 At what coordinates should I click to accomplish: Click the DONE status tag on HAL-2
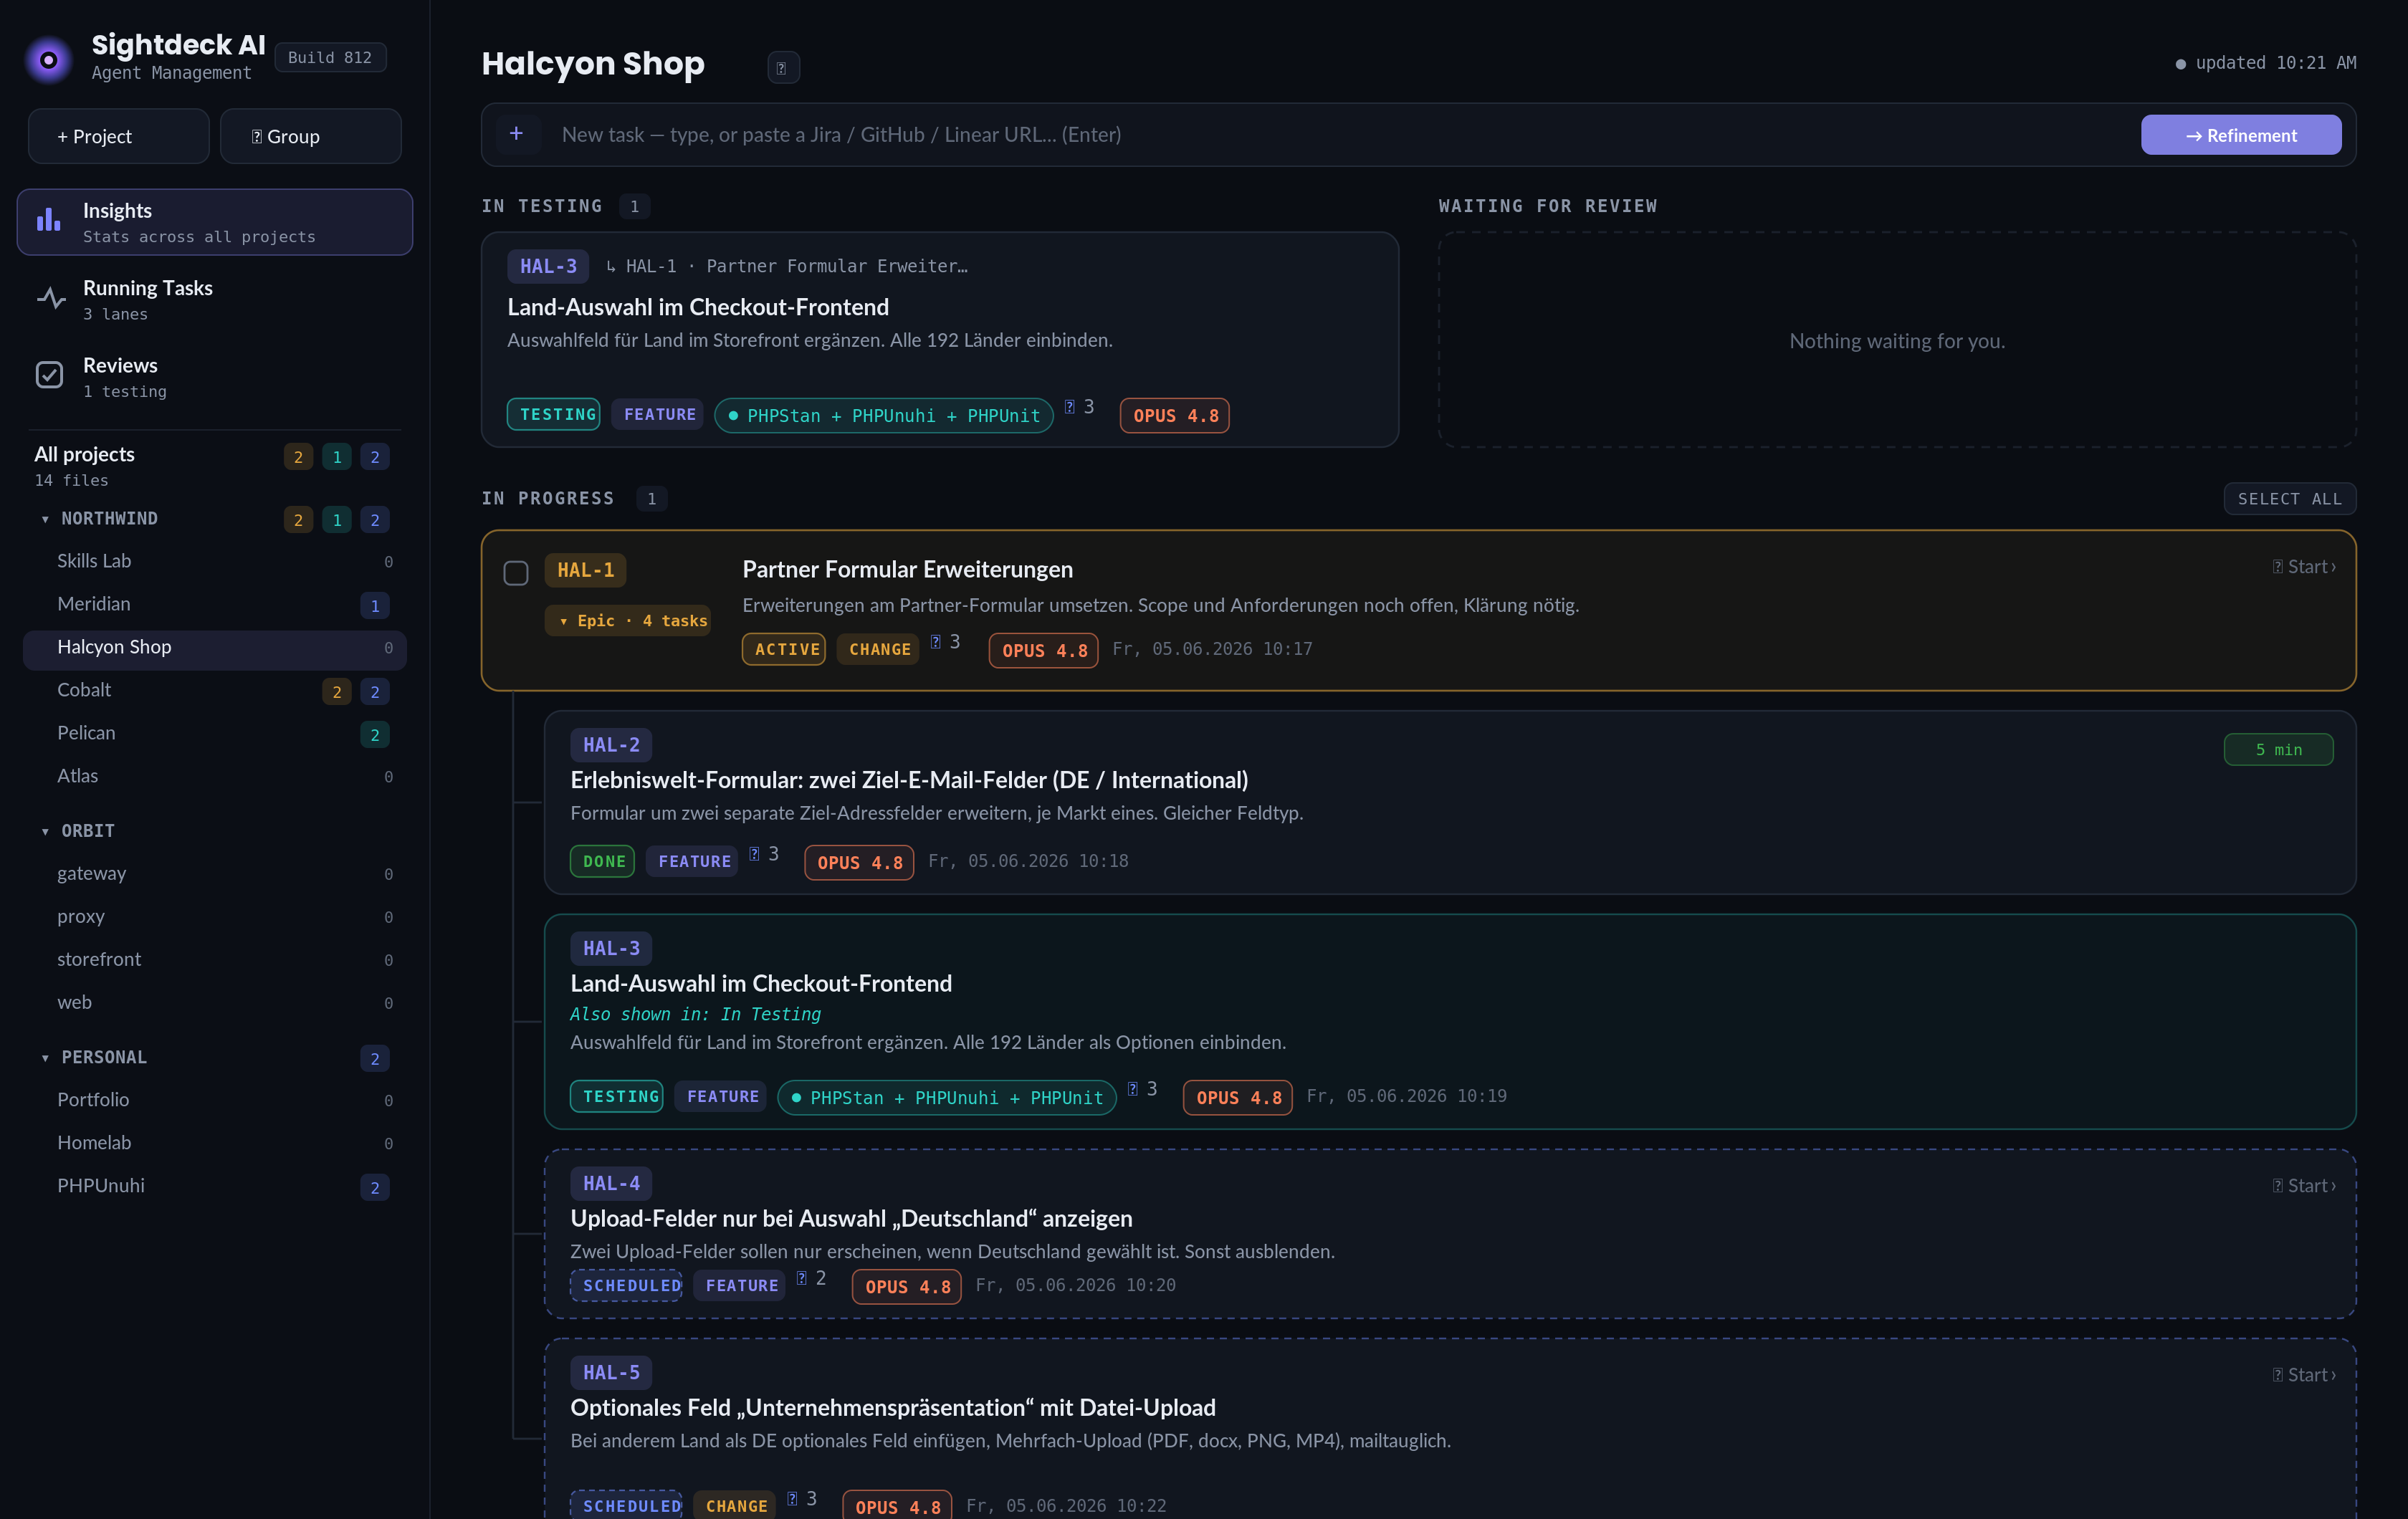[602, 862]
